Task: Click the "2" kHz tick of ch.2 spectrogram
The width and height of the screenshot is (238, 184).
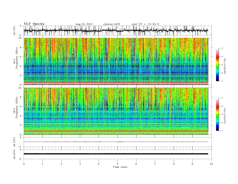Action: click(21, 125)
